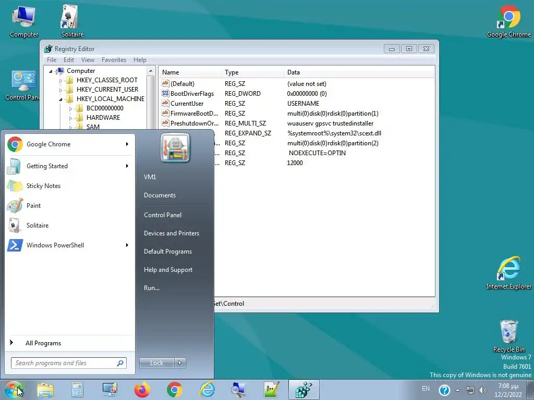Click the user account robot picture

pyautogui.click(x=175, y=147)
